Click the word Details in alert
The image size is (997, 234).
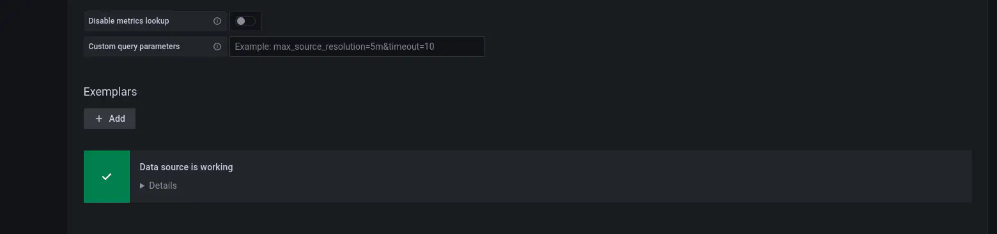click(x=163, y=186)
